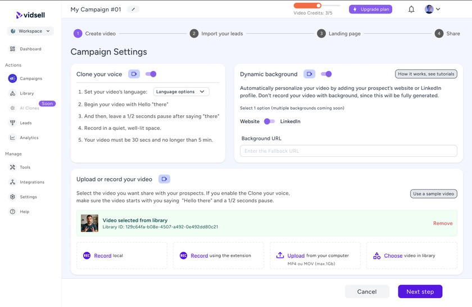This screenshot has height=307, width=472.
Task: Remove the video selected from library
Action: click(x=442, y=223)
